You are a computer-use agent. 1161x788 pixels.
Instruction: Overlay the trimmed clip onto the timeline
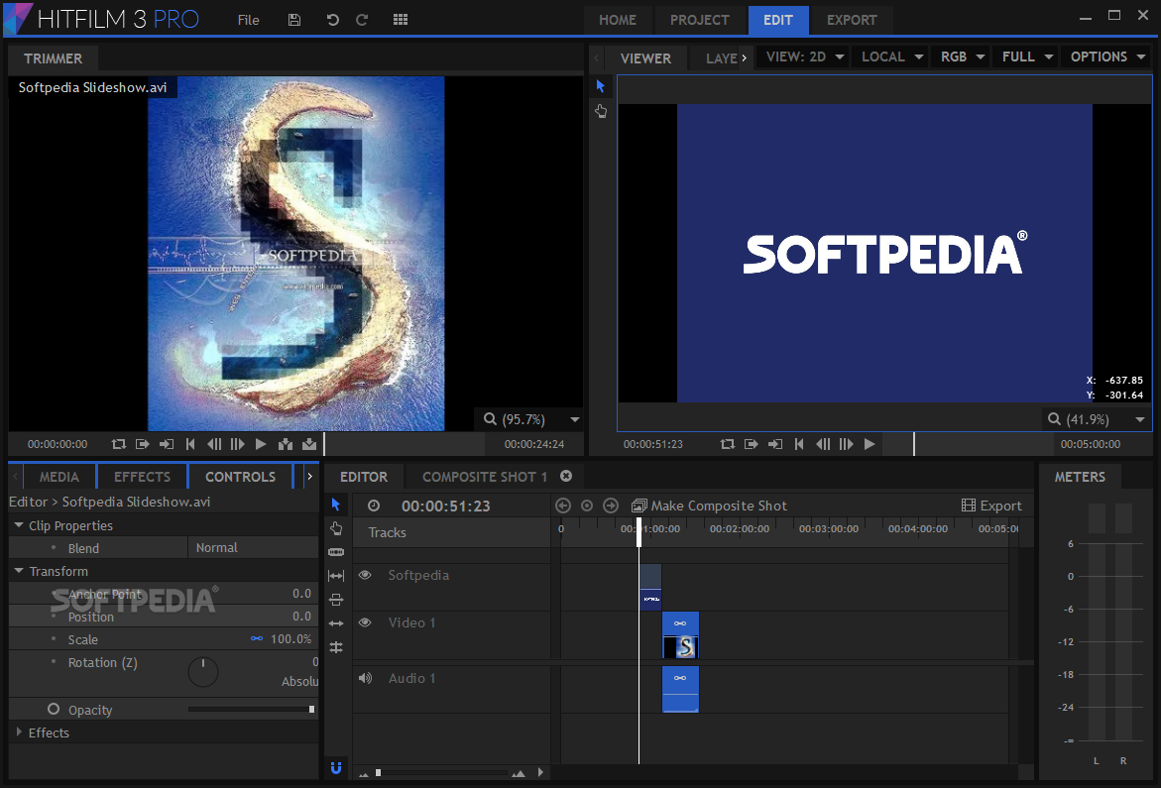309,444
